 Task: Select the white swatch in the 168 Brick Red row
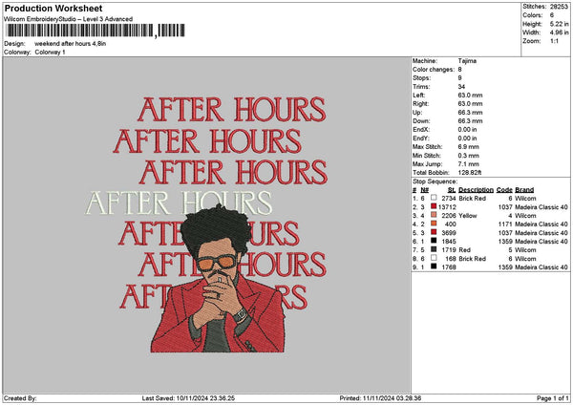[x=434, y=258]
